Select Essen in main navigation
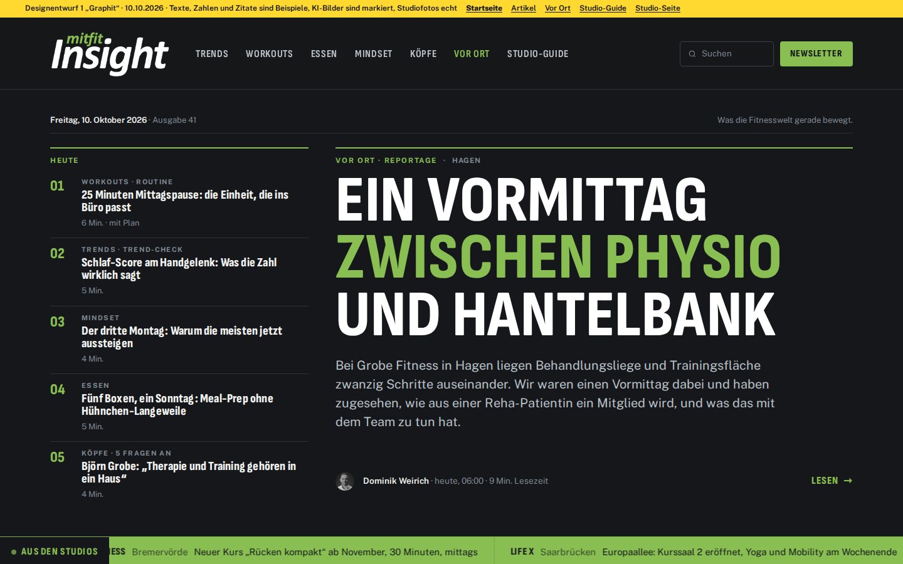Image resolution: width=903 pixels, height=564 pixels. (324, 54)
